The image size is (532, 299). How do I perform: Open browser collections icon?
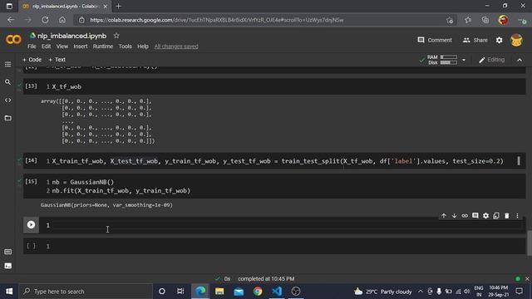(x=485, y=20)
